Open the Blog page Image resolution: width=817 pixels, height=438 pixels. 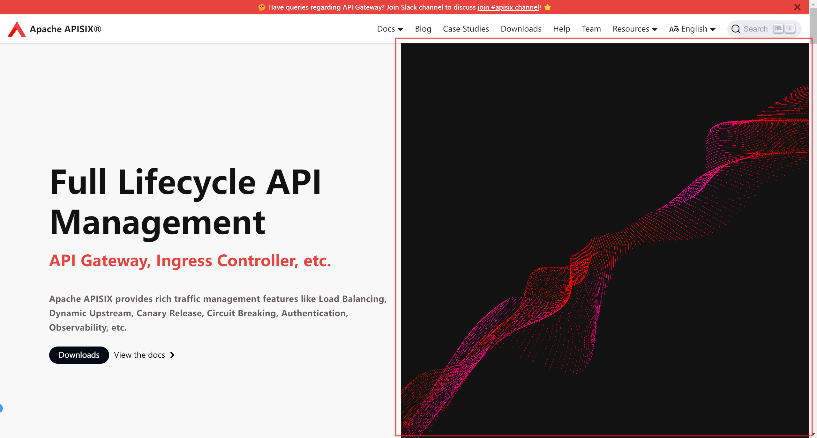tap(423, 29)
